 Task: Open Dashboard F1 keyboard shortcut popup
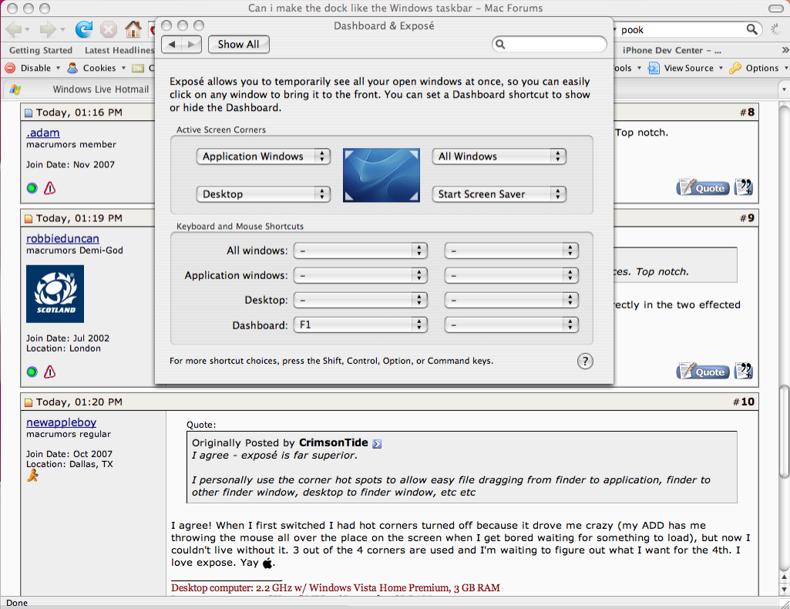click(361, 325)
